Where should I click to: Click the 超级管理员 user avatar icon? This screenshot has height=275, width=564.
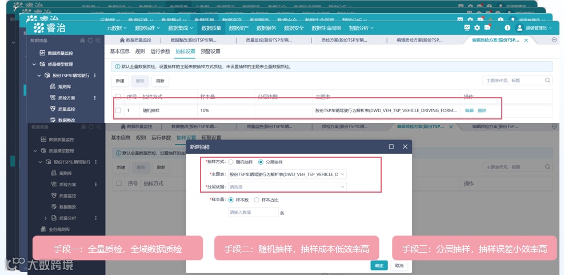tap(519, 27)
